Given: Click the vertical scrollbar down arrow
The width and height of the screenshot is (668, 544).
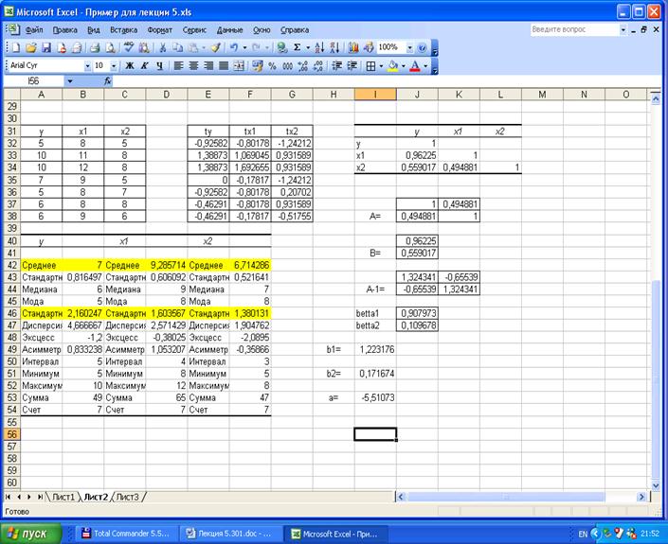Looking at the screenshot, I should click(656, 485).
